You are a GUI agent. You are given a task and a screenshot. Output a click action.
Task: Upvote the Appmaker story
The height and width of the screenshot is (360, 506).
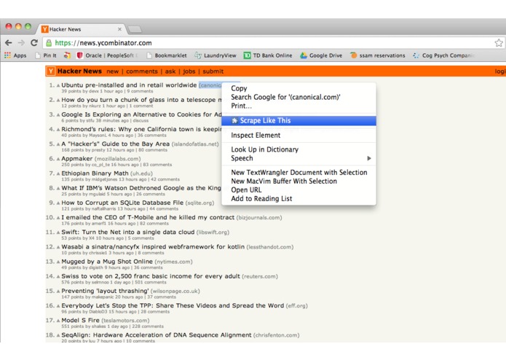[58, 159]
